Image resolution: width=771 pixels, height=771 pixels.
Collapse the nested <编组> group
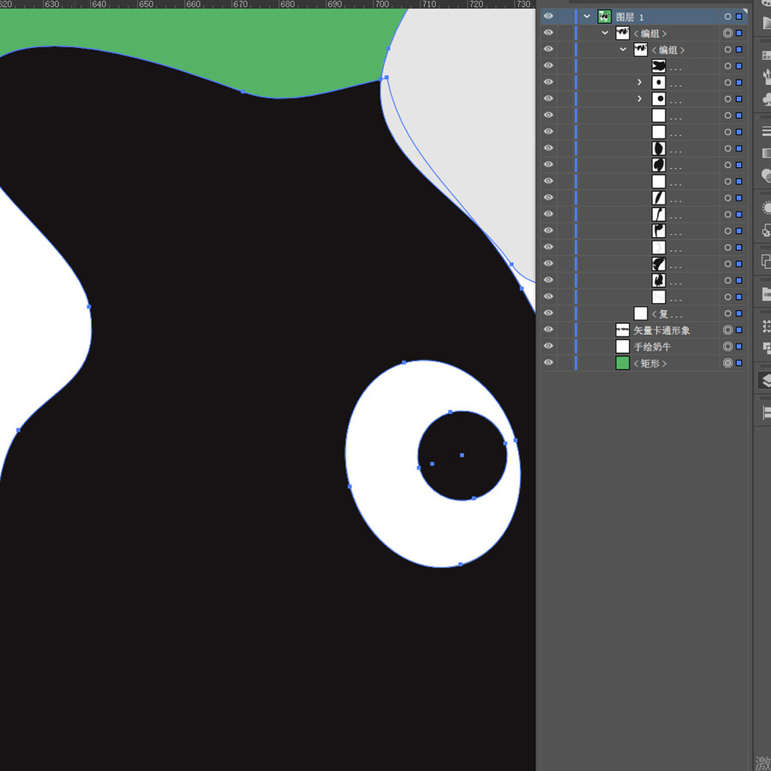[623, 49]
